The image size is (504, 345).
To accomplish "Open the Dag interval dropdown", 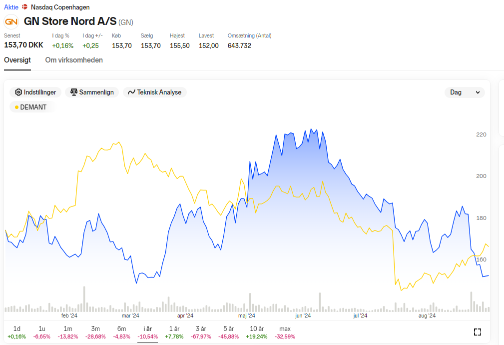I will click(x=465, y=92).
